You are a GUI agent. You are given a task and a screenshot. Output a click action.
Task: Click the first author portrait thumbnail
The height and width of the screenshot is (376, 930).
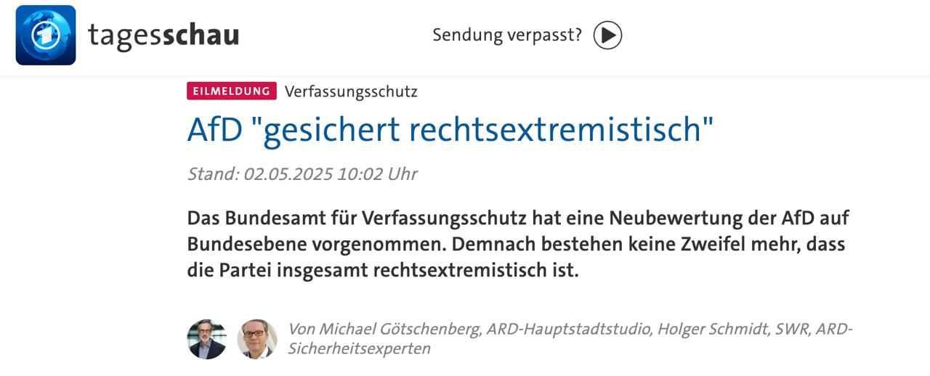click(207, 339)
